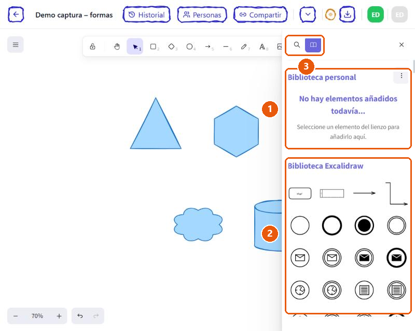Click the download export icon

pos(347,15)
